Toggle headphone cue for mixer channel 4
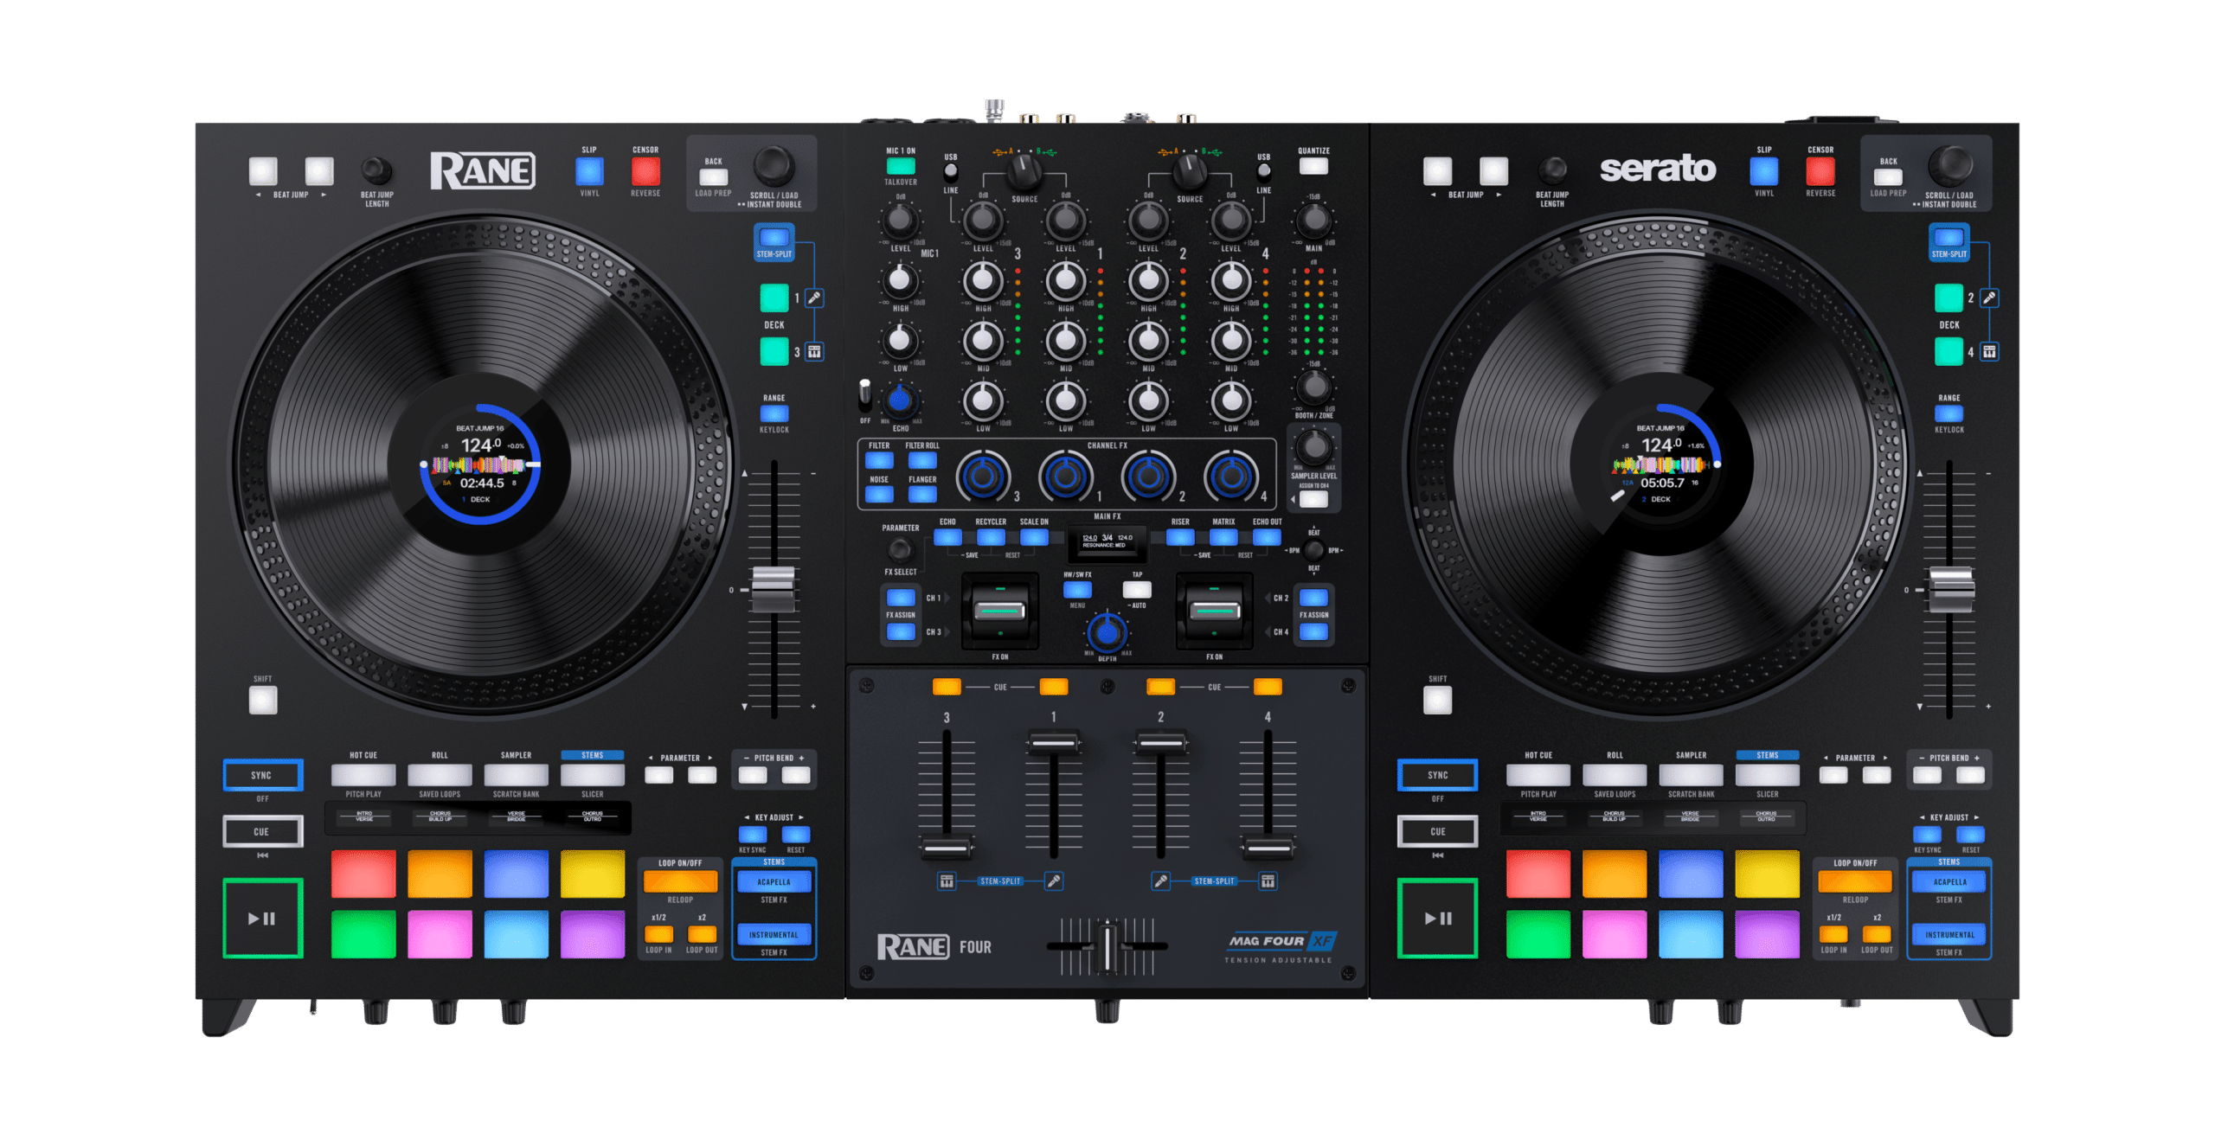This screenshot has width=2215, height=1127. (x=1268, y=687)
